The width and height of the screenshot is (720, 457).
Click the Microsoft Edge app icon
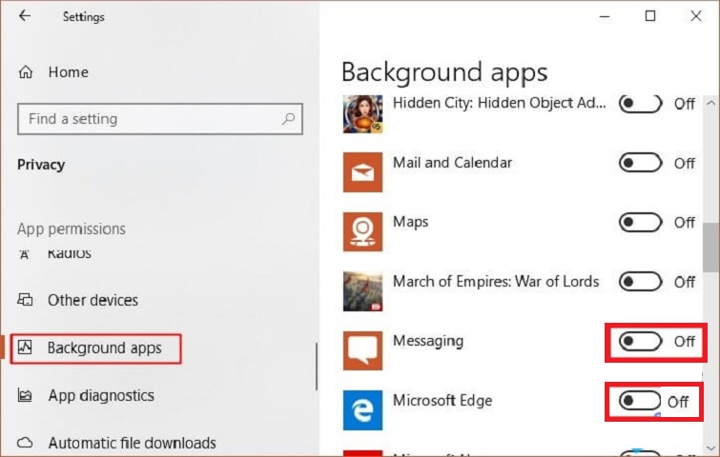pyautogui.click(x=362, y=409)
